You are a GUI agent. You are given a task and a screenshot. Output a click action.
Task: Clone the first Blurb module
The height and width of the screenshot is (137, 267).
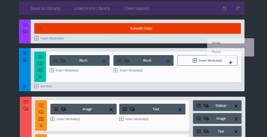click(x=63, y=60)
